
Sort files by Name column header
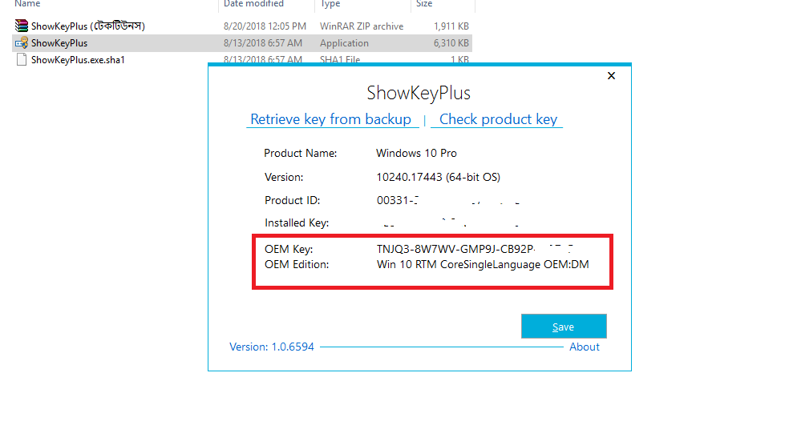(27, 4)
